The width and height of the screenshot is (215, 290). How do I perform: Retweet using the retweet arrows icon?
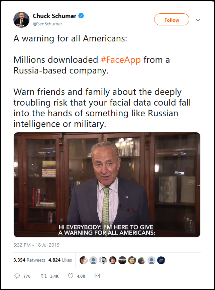tap(43, 276)
